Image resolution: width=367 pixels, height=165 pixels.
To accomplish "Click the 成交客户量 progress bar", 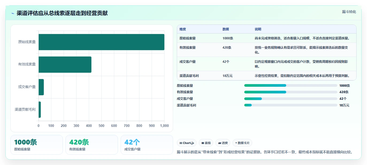I will (290, 99).
